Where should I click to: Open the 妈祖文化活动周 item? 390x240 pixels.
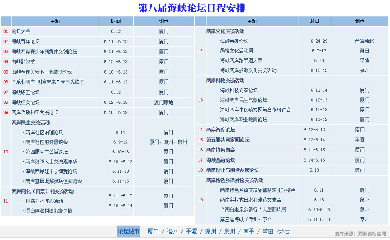coord(236,51)
